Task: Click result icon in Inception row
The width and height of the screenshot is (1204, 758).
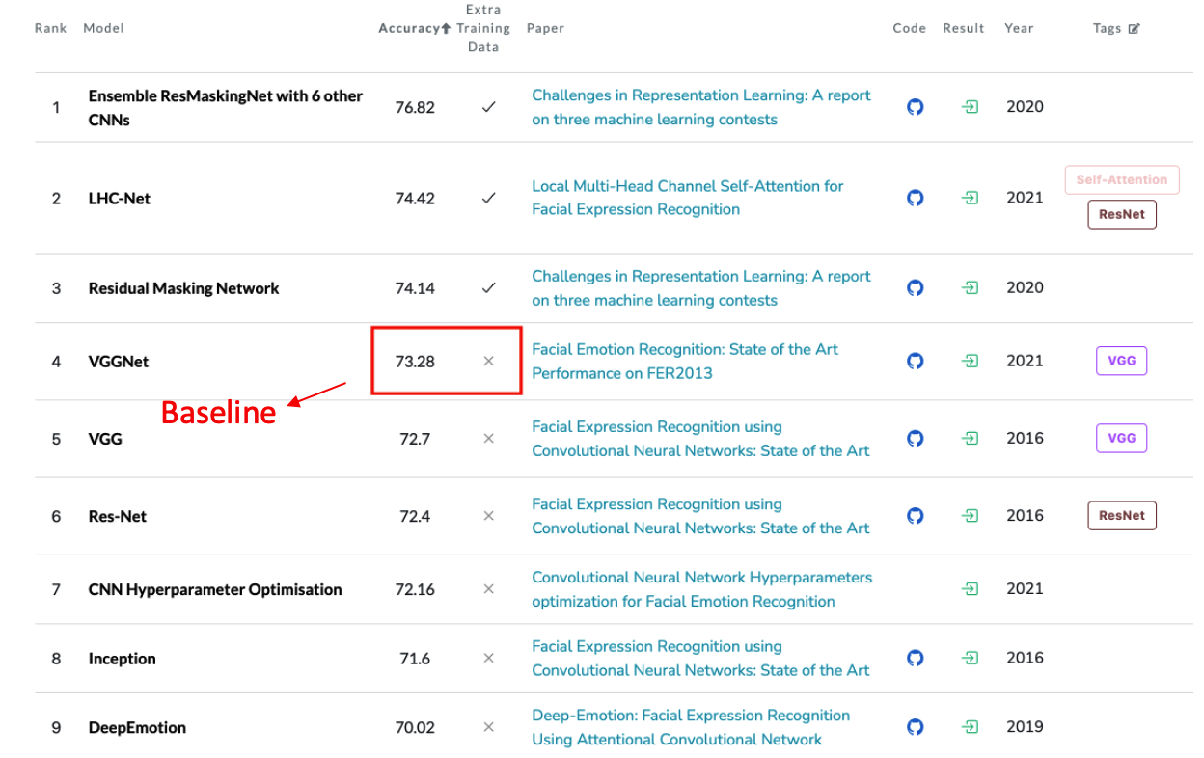Action: coord(971,659)
